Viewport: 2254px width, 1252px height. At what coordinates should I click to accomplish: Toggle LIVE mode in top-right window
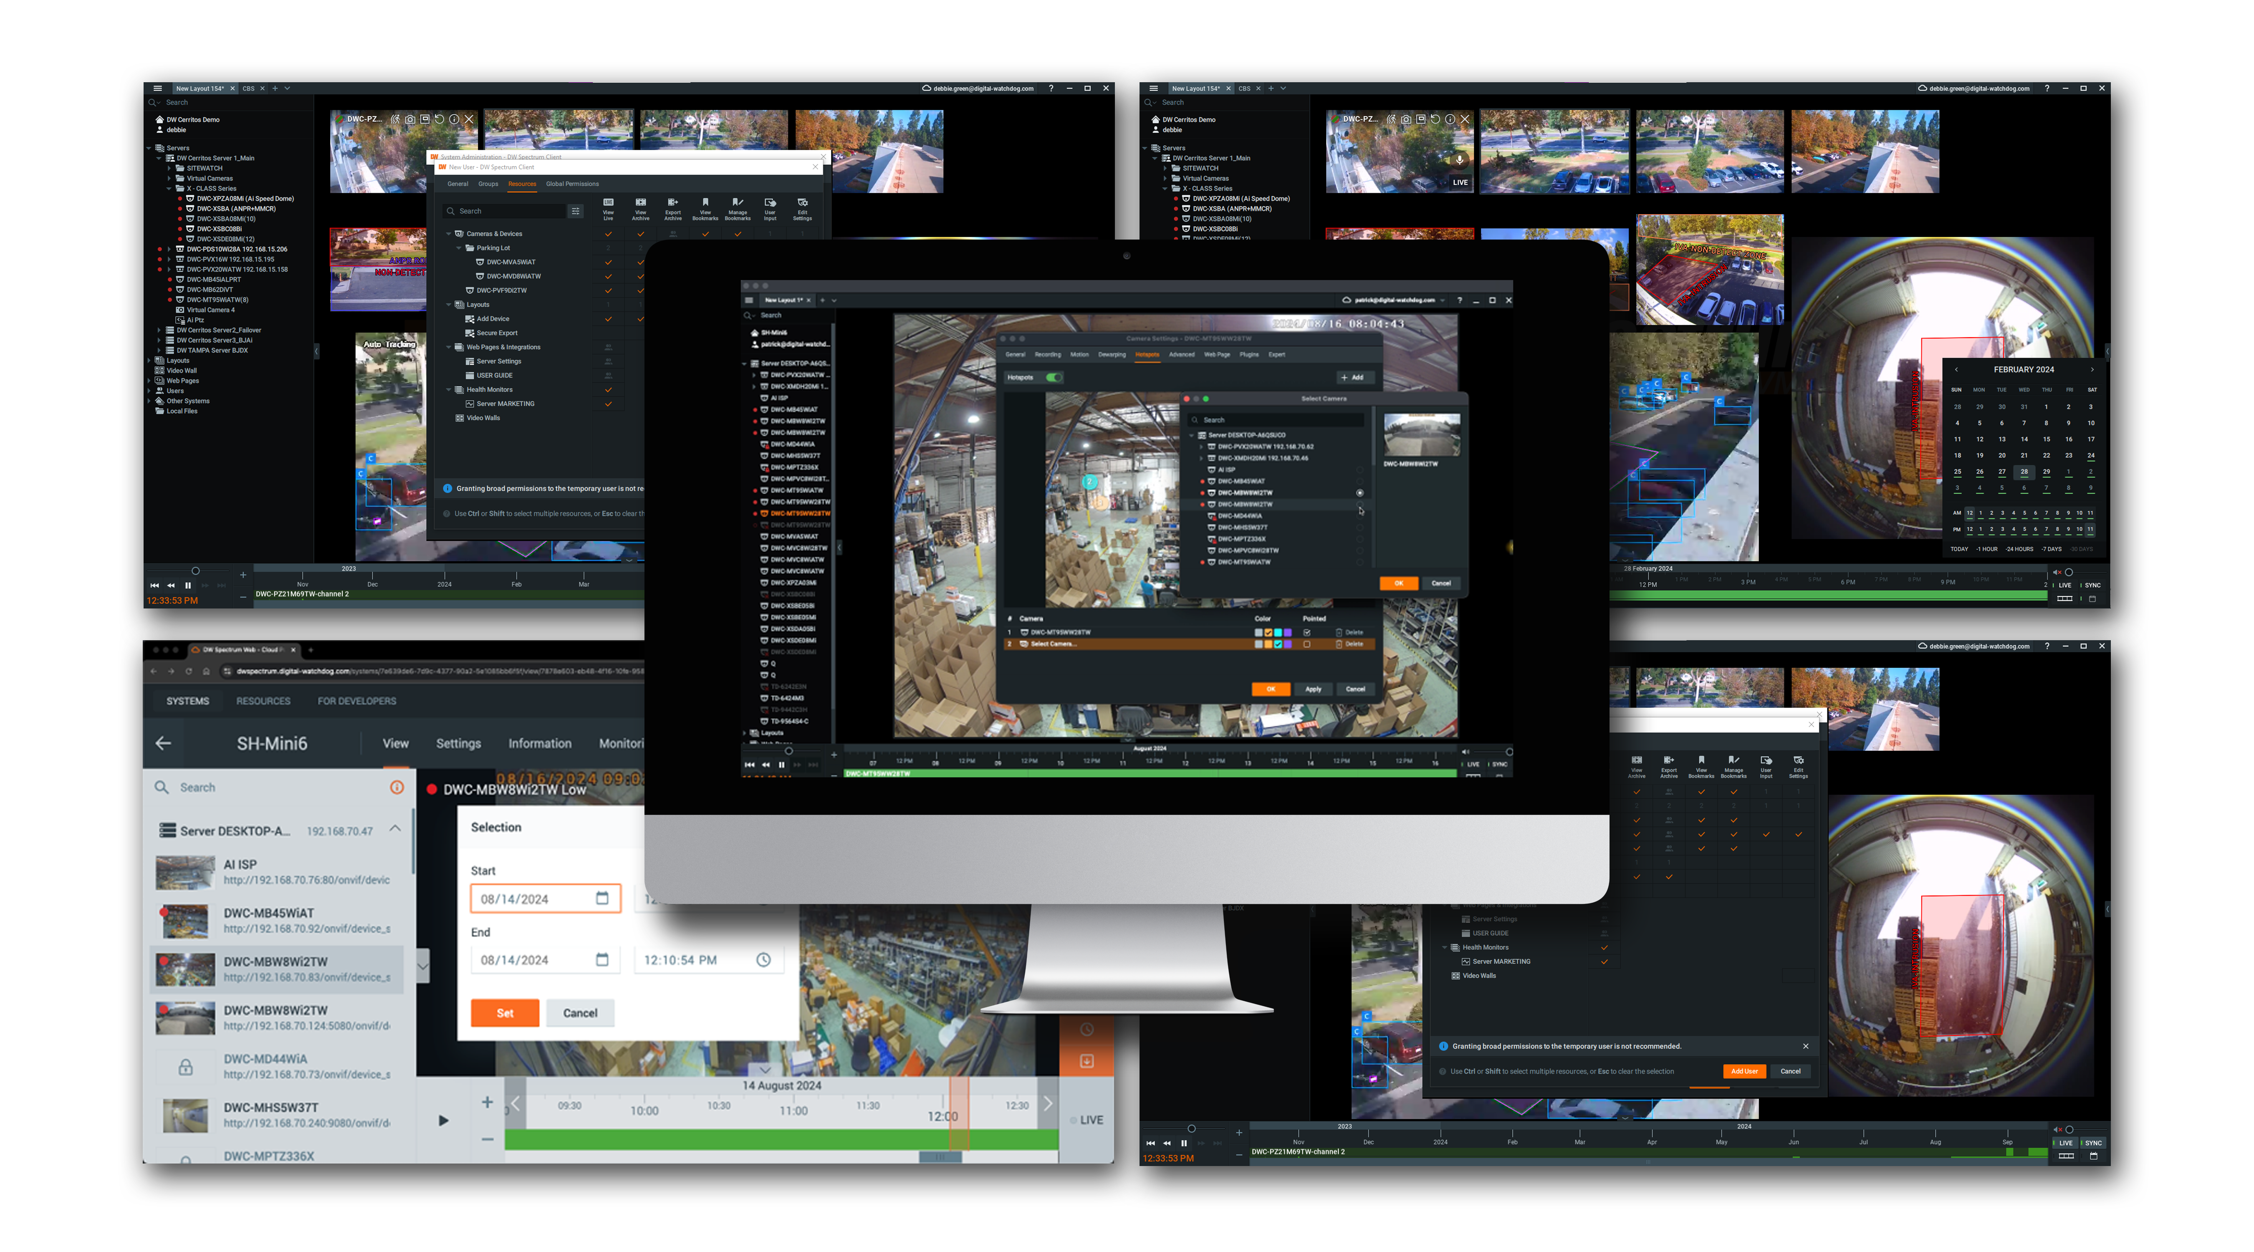pyautogui.click(x=2065, y=586)
